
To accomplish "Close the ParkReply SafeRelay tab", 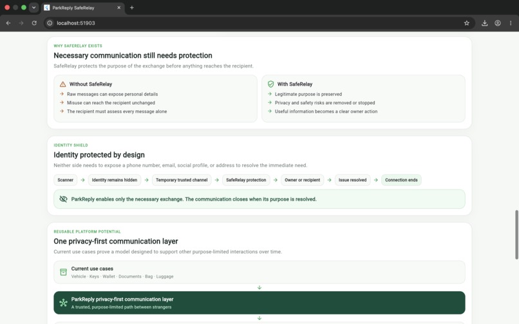I will coord(119,8).
